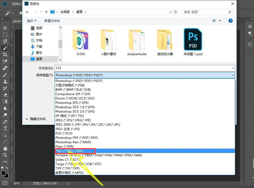Open the Character panel icon
This screenshot has height=188, width=254.
pyautogui.click(x=250, y=26)
